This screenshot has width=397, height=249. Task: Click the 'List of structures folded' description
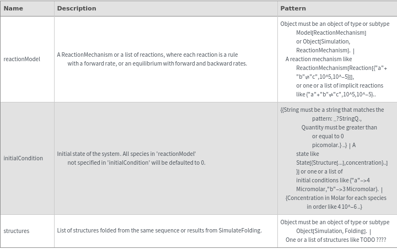(159, 230)
